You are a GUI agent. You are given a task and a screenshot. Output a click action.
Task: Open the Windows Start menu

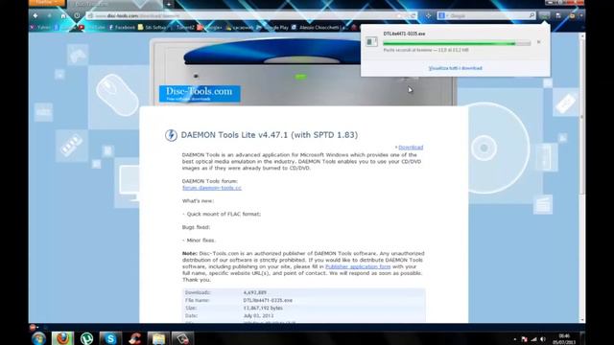[x=38, y=338]
